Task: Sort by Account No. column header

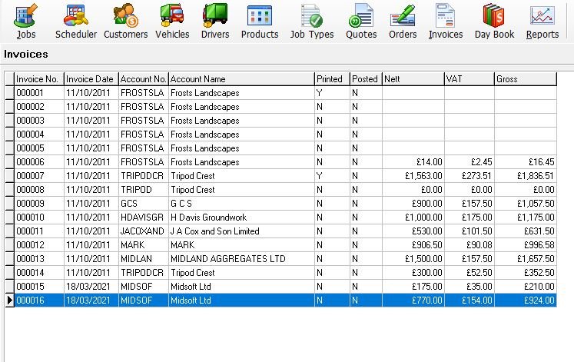Action: click(144, 79)
